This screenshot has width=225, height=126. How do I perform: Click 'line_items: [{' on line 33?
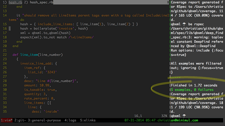(x=38, y=103)
